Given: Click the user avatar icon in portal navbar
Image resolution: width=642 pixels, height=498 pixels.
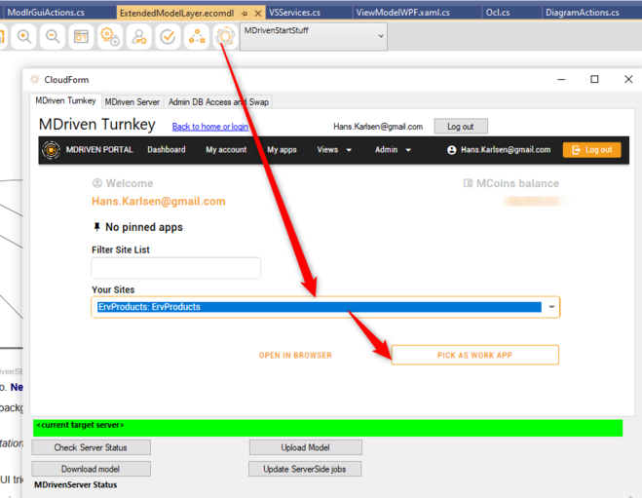Looking at the screenshot, I should pos(452,150).
